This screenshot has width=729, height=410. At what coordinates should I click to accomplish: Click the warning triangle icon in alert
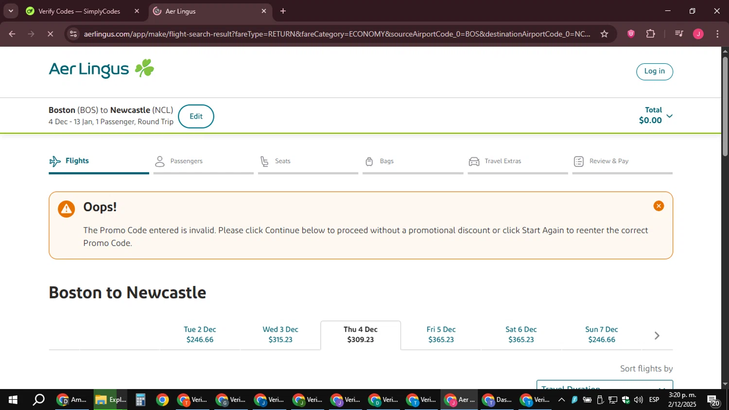pos(67,209)
